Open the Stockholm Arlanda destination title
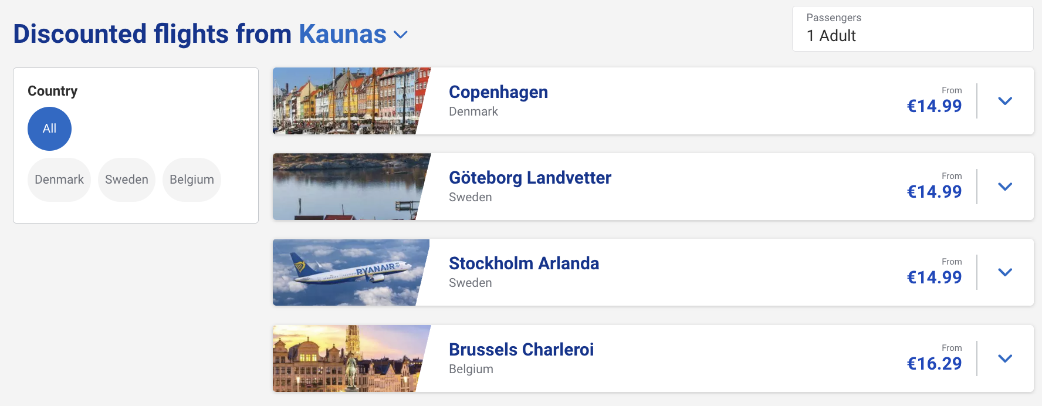 coord(524,263)
